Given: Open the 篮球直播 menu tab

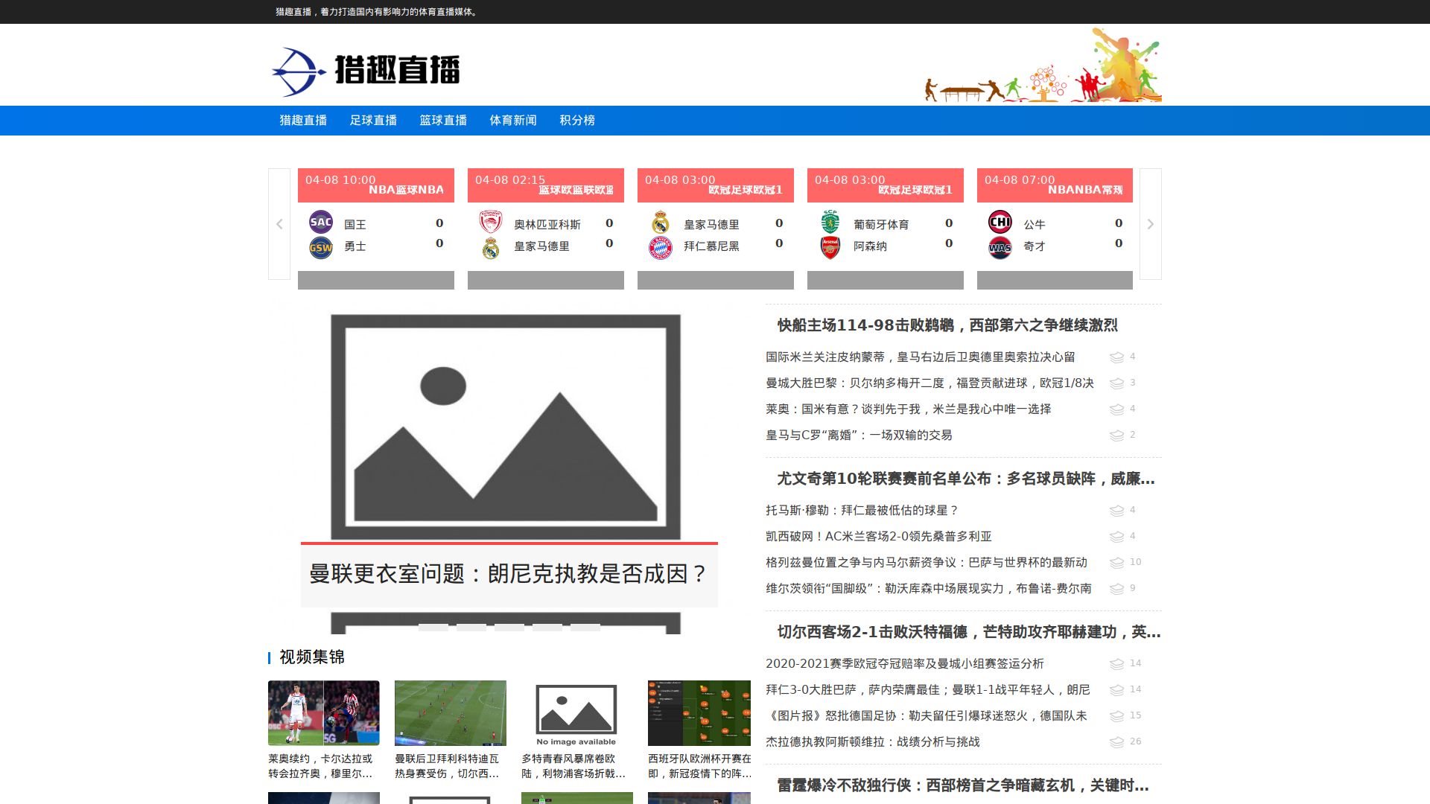Looking at the screenshot, I should click(443, 121).
